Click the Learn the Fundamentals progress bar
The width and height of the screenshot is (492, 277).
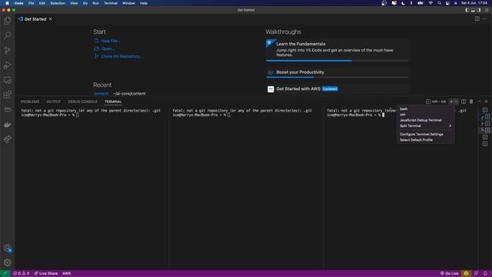coord(337,61)
